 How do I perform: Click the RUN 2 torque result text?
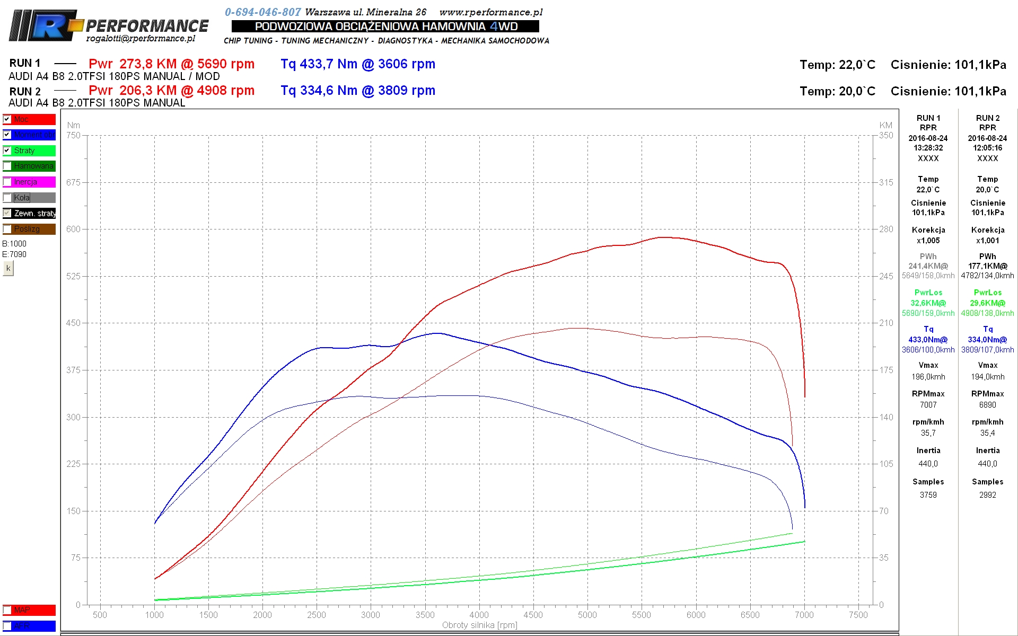(358, 91)
